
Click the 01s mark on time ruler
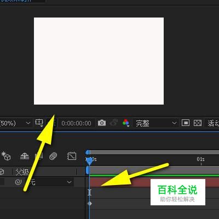(200, 159)
